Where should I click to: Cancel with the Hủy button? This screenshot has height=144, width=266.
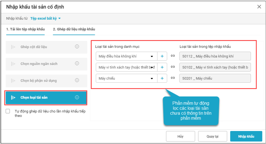coord(180,136)
